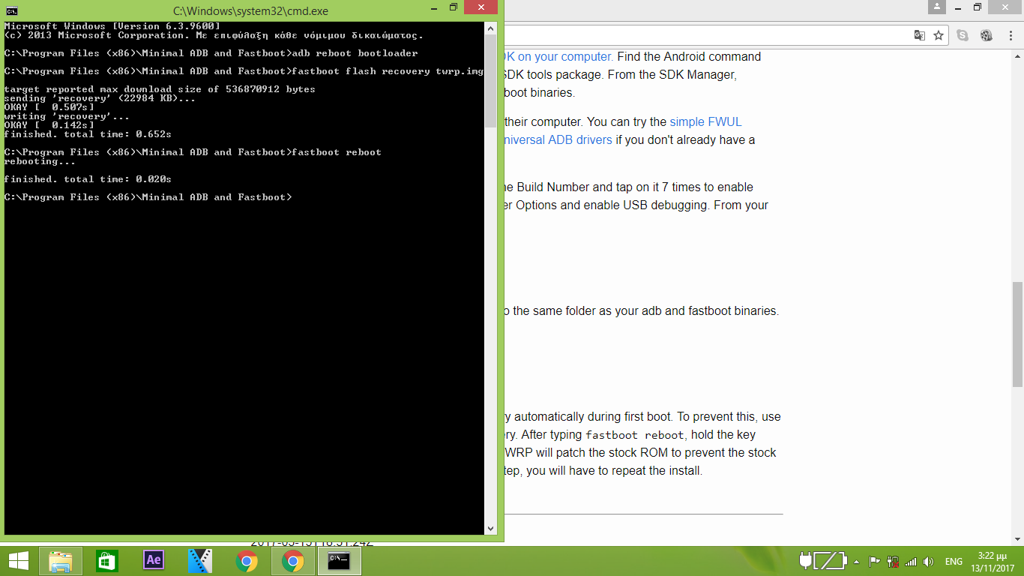Screen dimensions: 1024x576
Task: Open Adobe After Effects from taskbar
Action: tap(154, 560)
